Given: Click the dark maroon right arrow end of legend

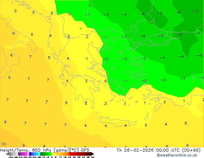Looking at the screenshot, I should (92, 154).
